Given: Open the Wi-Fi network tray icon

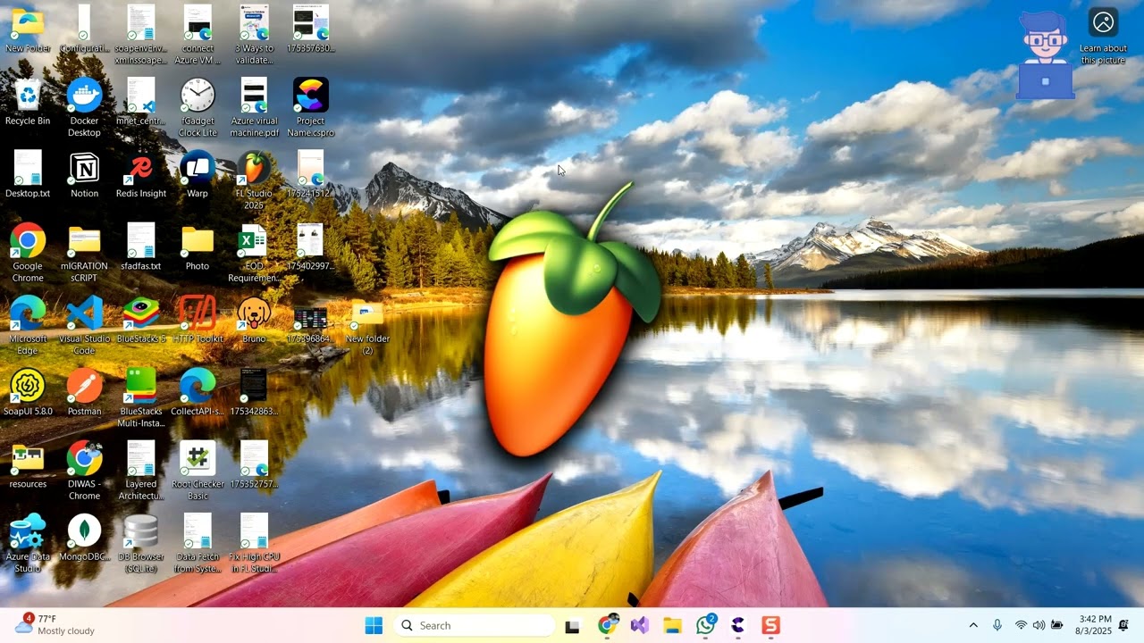Looking at the screenshot, I should (1020, 625).
